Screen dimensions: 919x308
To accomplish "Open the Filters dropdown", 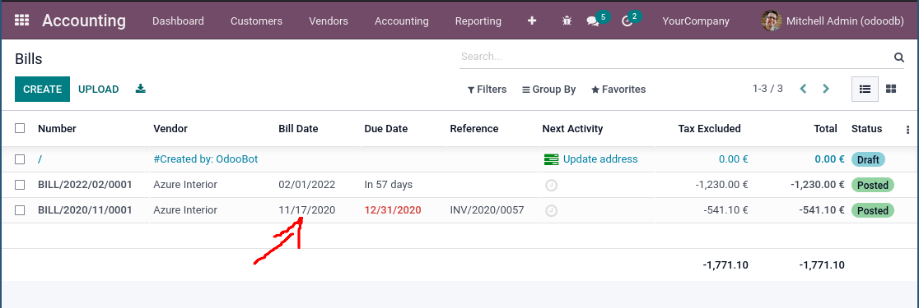I will click(x=487, y=90).
